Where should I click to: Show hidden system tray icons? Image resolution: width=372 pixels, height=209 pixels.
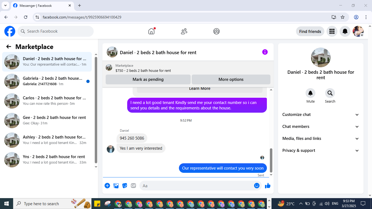pos(301,204)
